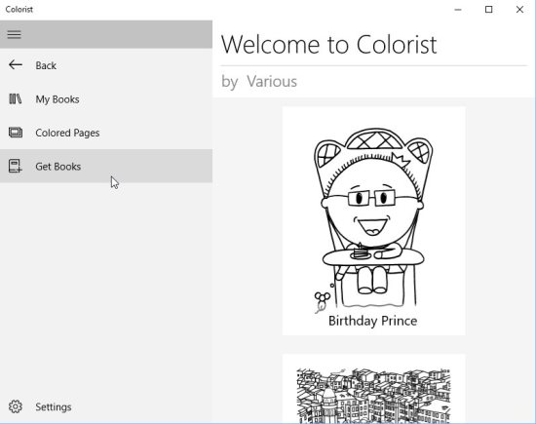The image size is (536, 424).
Task: Click the Back arrow icon
Action: pyautogui.click(x=16, y=64)
